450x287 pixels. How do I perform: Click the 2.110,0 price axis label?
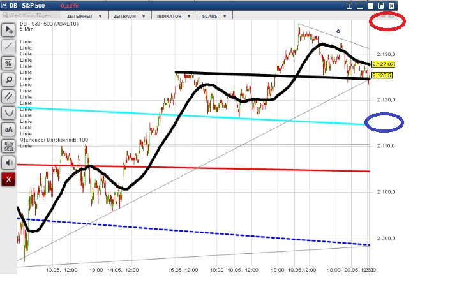tap(386, 146)
